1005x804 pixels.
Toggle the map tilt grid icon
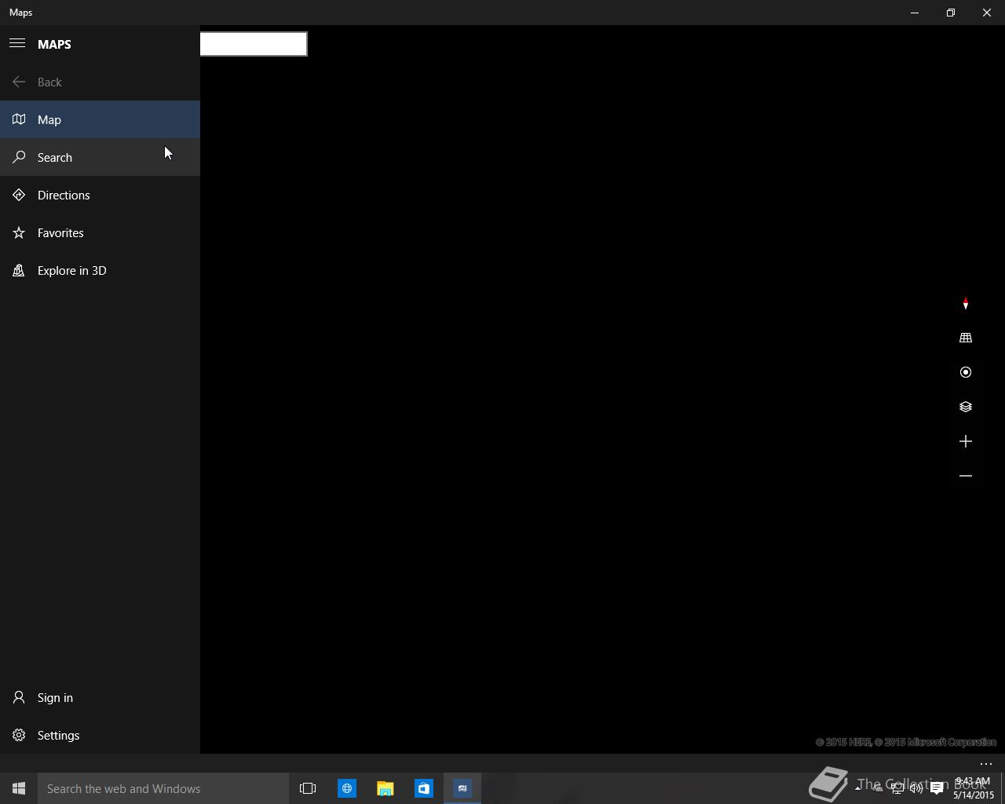coord(966,338)
